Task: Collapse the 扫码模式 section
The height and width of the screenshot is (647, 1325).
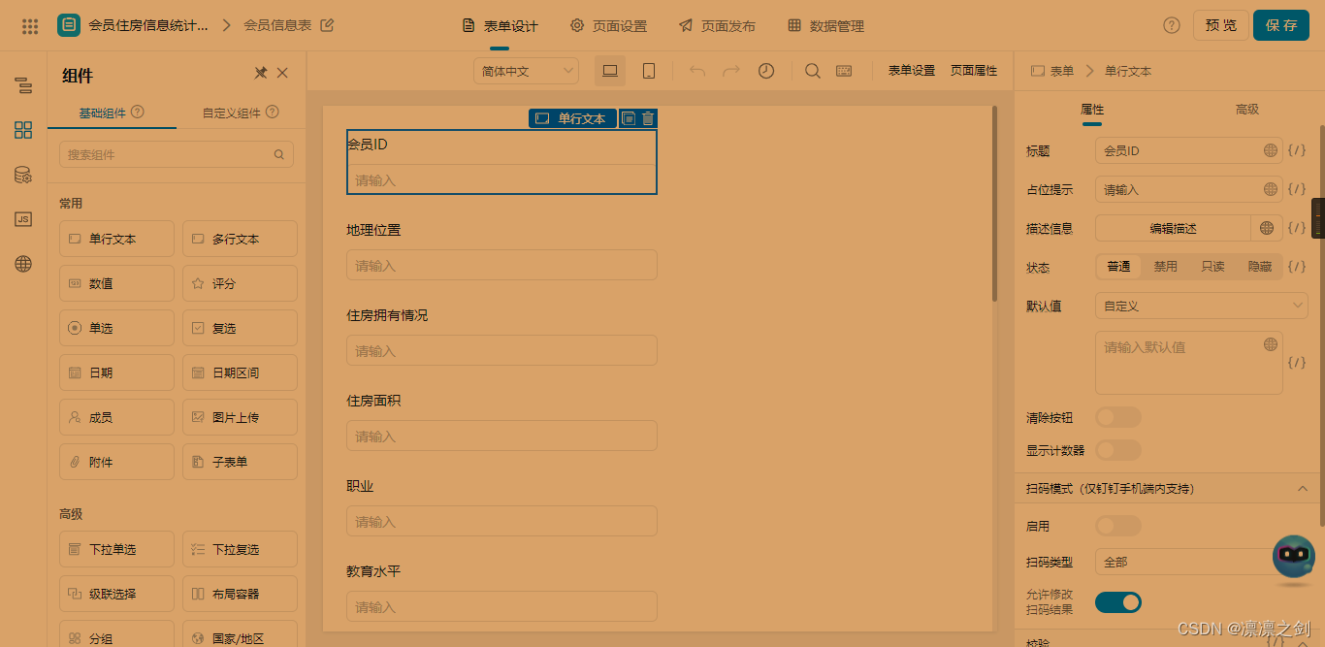Action: click(x=1303, y=489)
